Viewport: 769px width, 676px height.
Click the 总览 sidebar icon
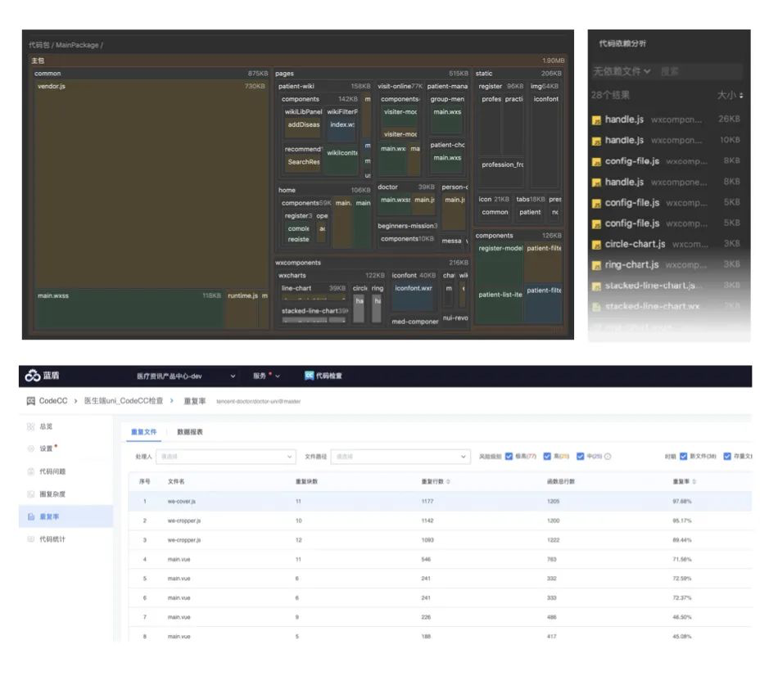pyautogui.click(x=31, y=426)
